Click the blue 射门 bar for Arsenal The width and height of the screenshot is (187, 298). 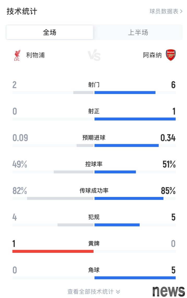[x=125, y=92]
